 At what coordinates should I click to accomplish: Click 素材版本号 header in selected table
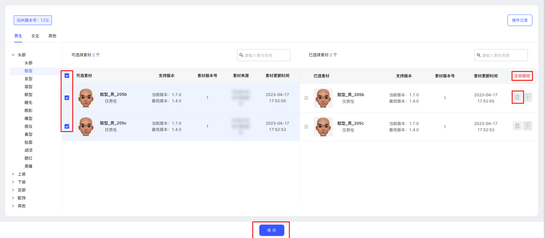click(x=445, y=76)
